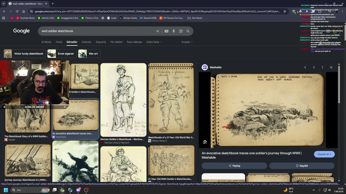Close the ww2 soldier sketchbook tab
Viewport: 346px width, 194px height.
46,4
